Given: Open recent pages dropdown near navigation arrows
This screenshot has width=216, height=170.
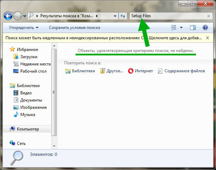Looking at the screenshot, I should [x=24, y=16].
